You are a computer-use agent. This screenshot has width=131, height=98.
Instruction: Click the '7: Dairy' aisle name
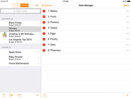tap(52, 45)
